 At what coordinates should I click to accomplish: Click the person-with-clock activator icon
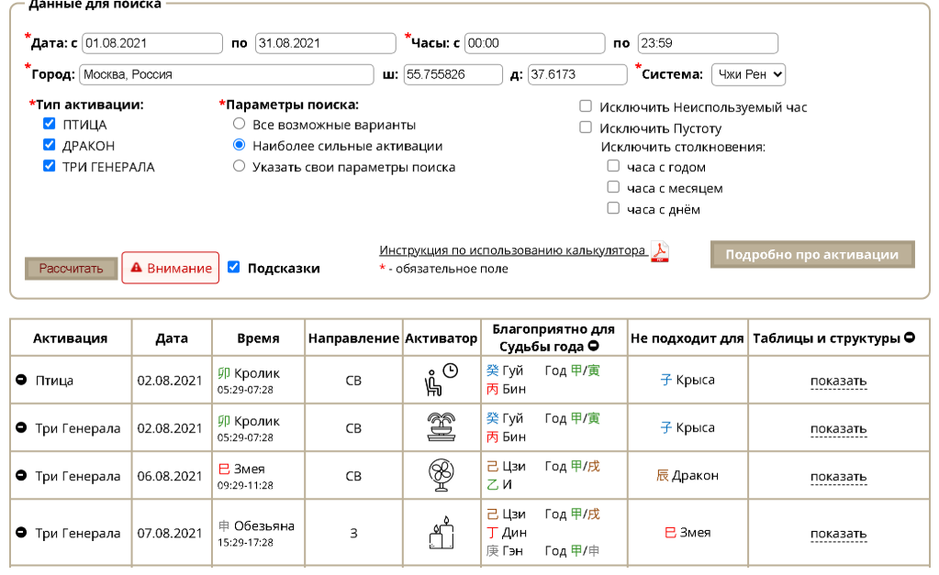pyautogui.click(x=442, y=380)
